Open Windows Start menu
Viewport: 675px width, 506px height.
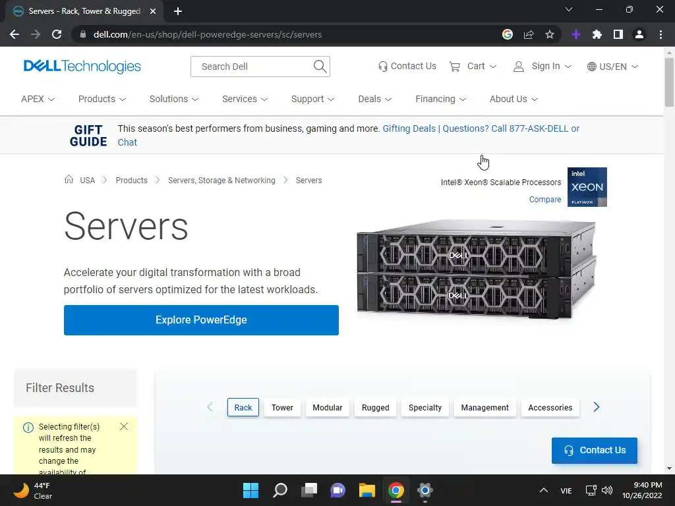point(250,490)
